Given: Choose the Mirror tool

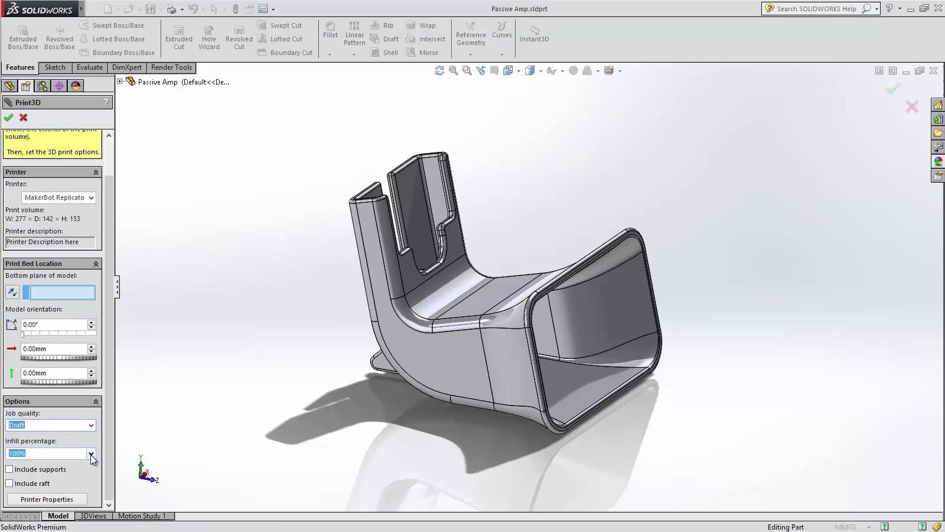Looking at the screenshot, I should [x=422, y=53].
